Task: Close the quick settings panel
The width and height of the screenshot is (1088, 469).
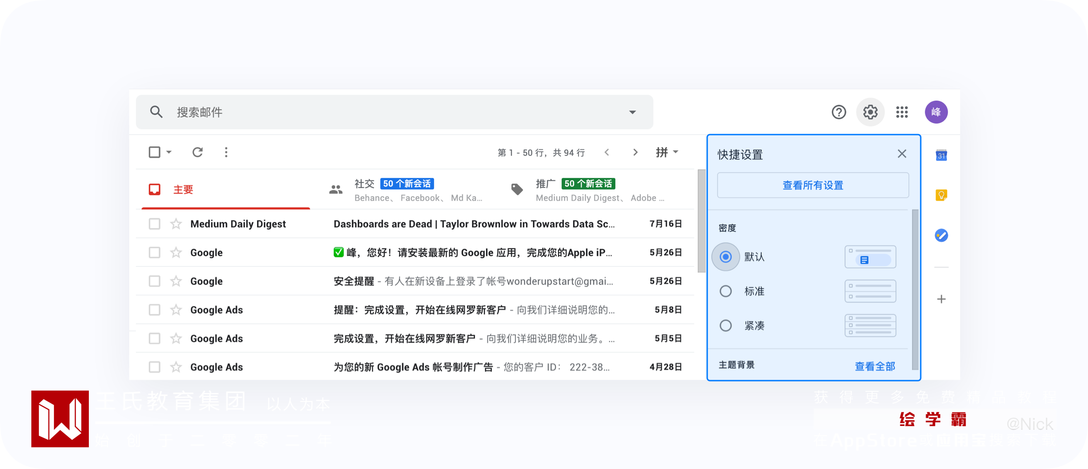Action: pos(902,154)
